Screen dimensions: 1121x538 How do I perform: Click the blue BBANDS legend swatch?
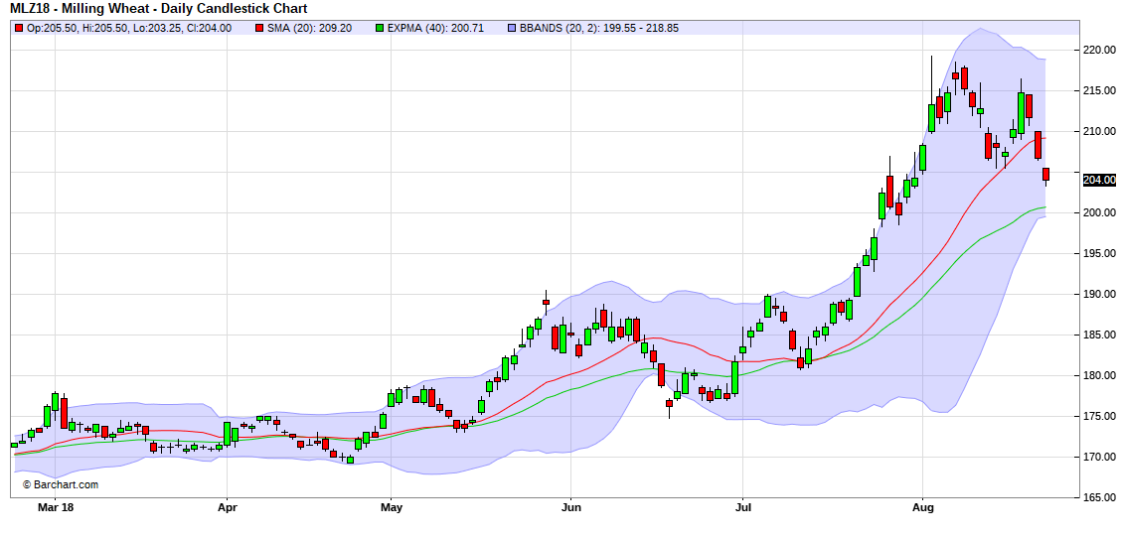coord(511,28)
